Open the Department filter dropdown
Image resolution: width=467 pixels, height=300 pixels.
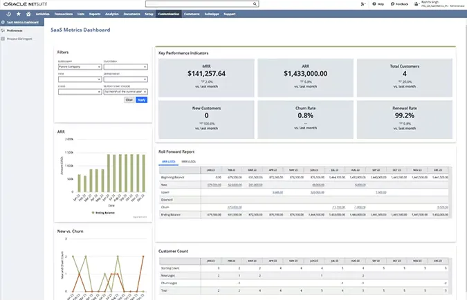tap(125, 79)
